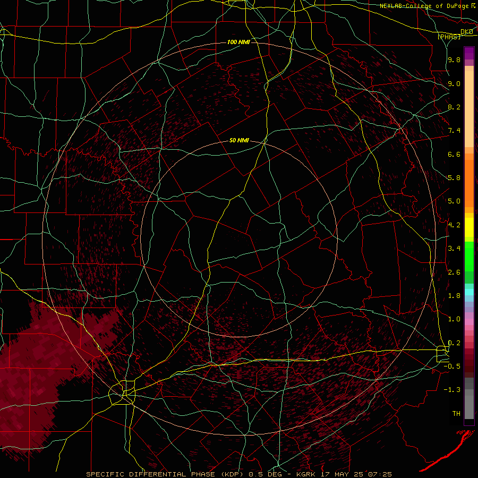Click the 2.6 color scale value
This screenshot has height=478, width=478.
point(454,272)
